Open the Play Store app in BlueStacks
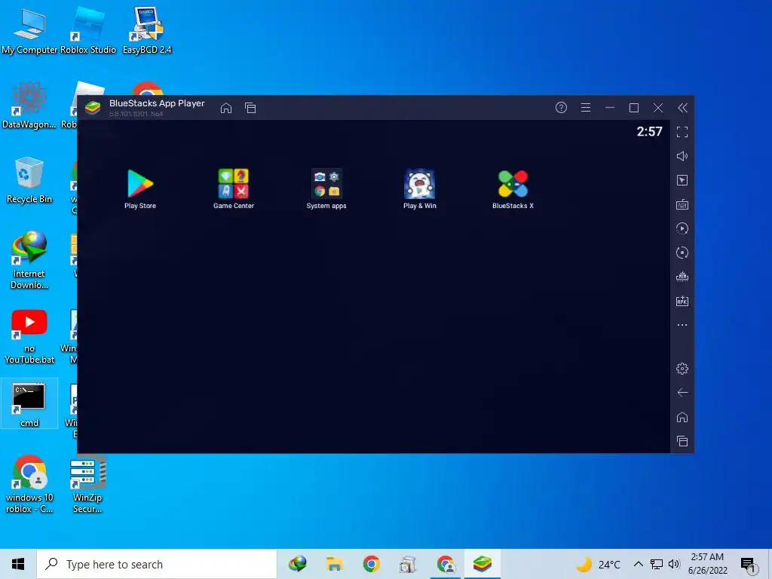The height and width of the screenshot is (579, 772). tap(140, 184)
